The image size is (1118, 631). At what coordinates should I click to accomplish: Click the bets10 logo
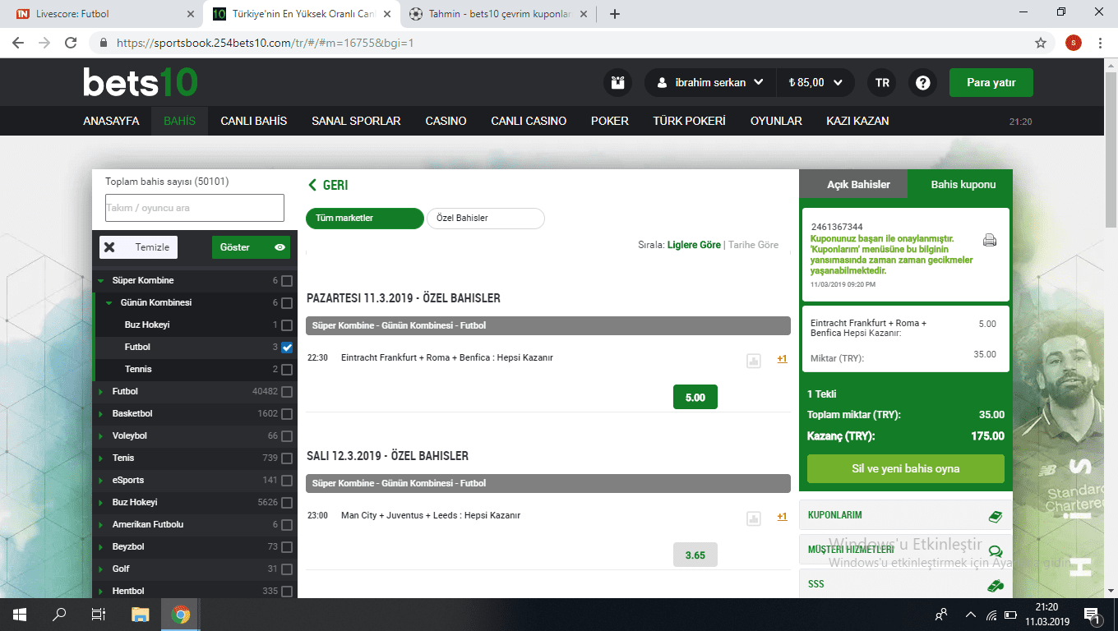click(141, 82)
